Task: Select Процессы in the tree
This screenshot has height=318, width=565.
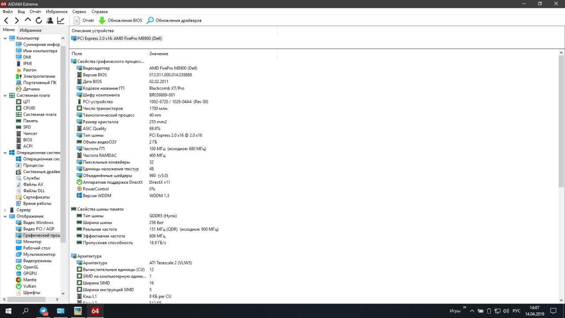Action: (x=30, y=166)
